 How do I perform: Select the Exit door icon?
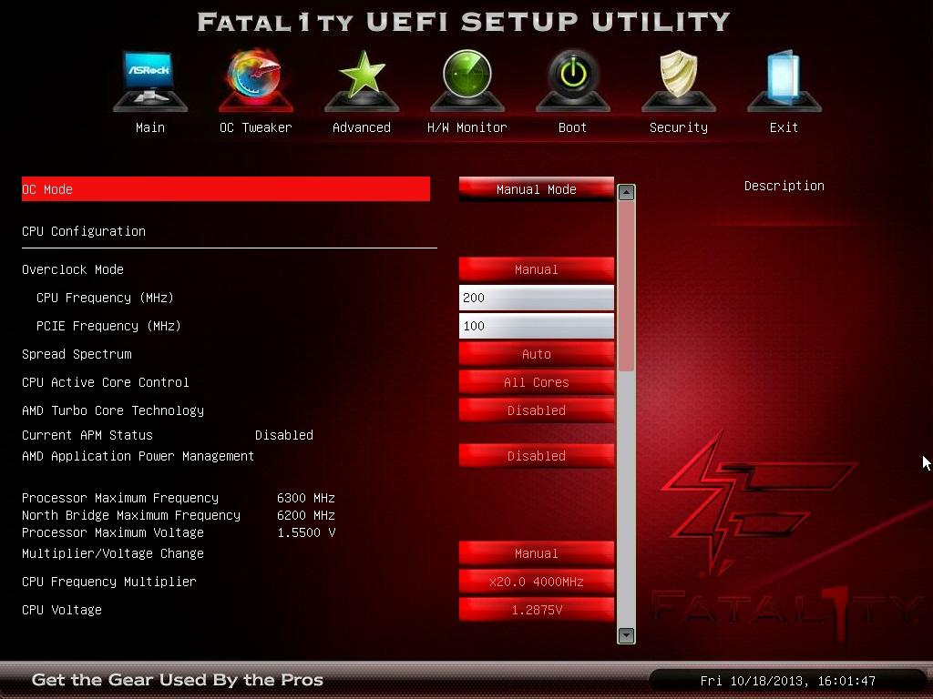(784, 81)
